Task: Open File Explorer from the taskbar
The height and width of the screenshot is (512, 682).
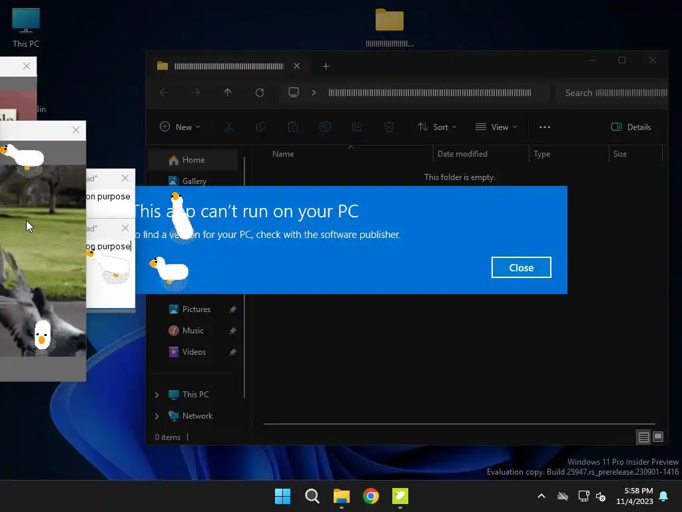Action: click(x=342, y=496)
